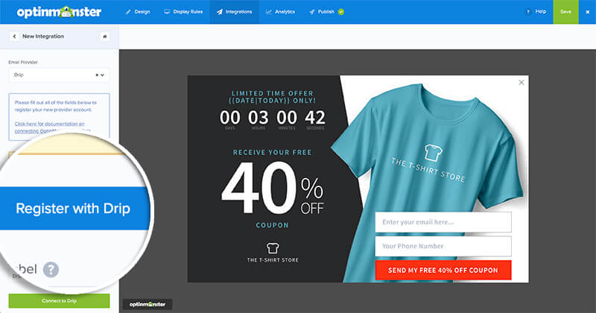Click the T-shirt store logo under coupon
Image resolution: width=596 pixels, height=313 pixels.
point(273,253)
